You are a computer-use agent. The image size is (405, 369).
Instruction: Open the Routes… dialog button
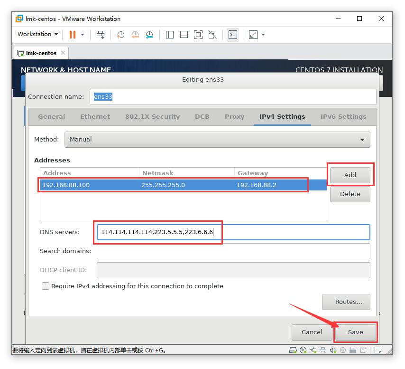point(346,302)
